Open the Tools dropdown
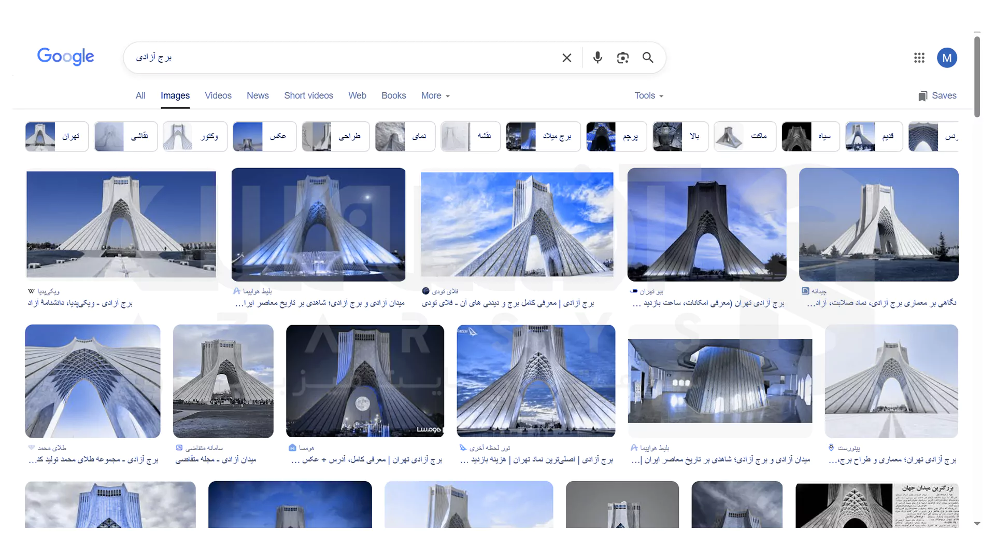The height and width of the screenshot is (560, 995). 649,95
